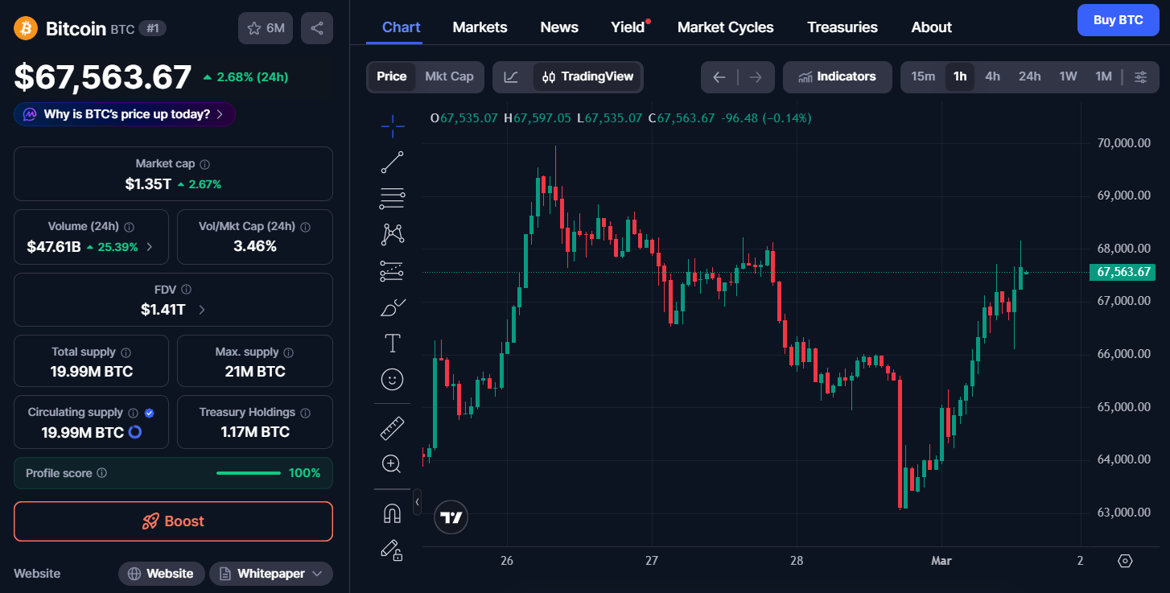The height and width of the screenshot is (593, 1170).
Task: Click current price label 67,563.67 on axis
Action: (x=1122, y=272)
